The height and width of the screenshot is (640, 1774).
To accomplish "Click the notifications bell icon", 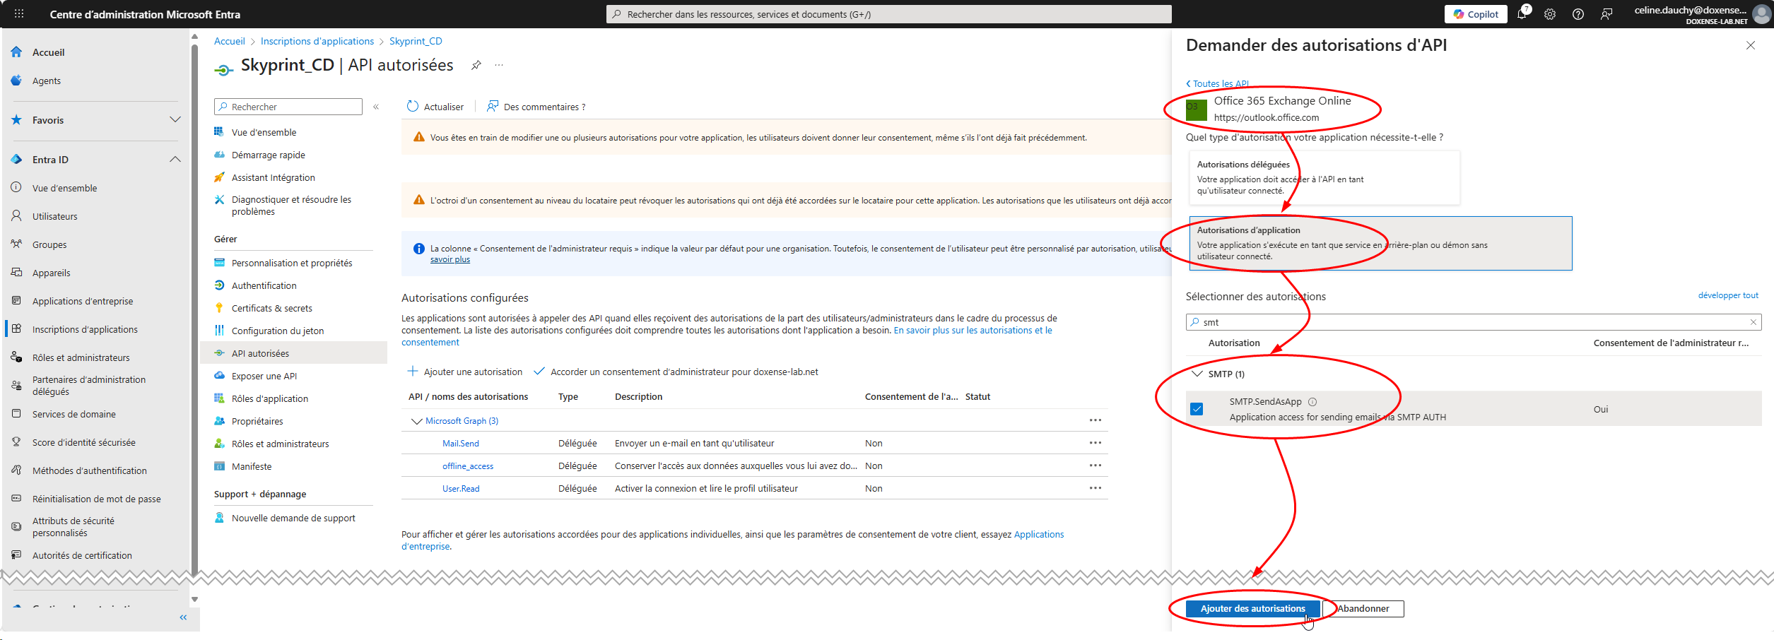I will point(1521,14).
